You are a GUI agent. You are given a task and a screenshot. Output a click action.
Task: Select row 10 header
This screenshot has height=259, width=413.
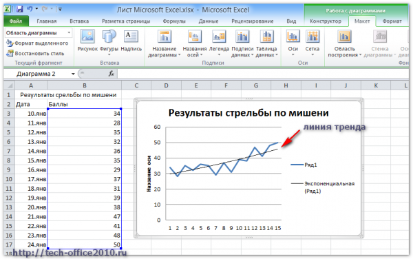pos(9,179)
